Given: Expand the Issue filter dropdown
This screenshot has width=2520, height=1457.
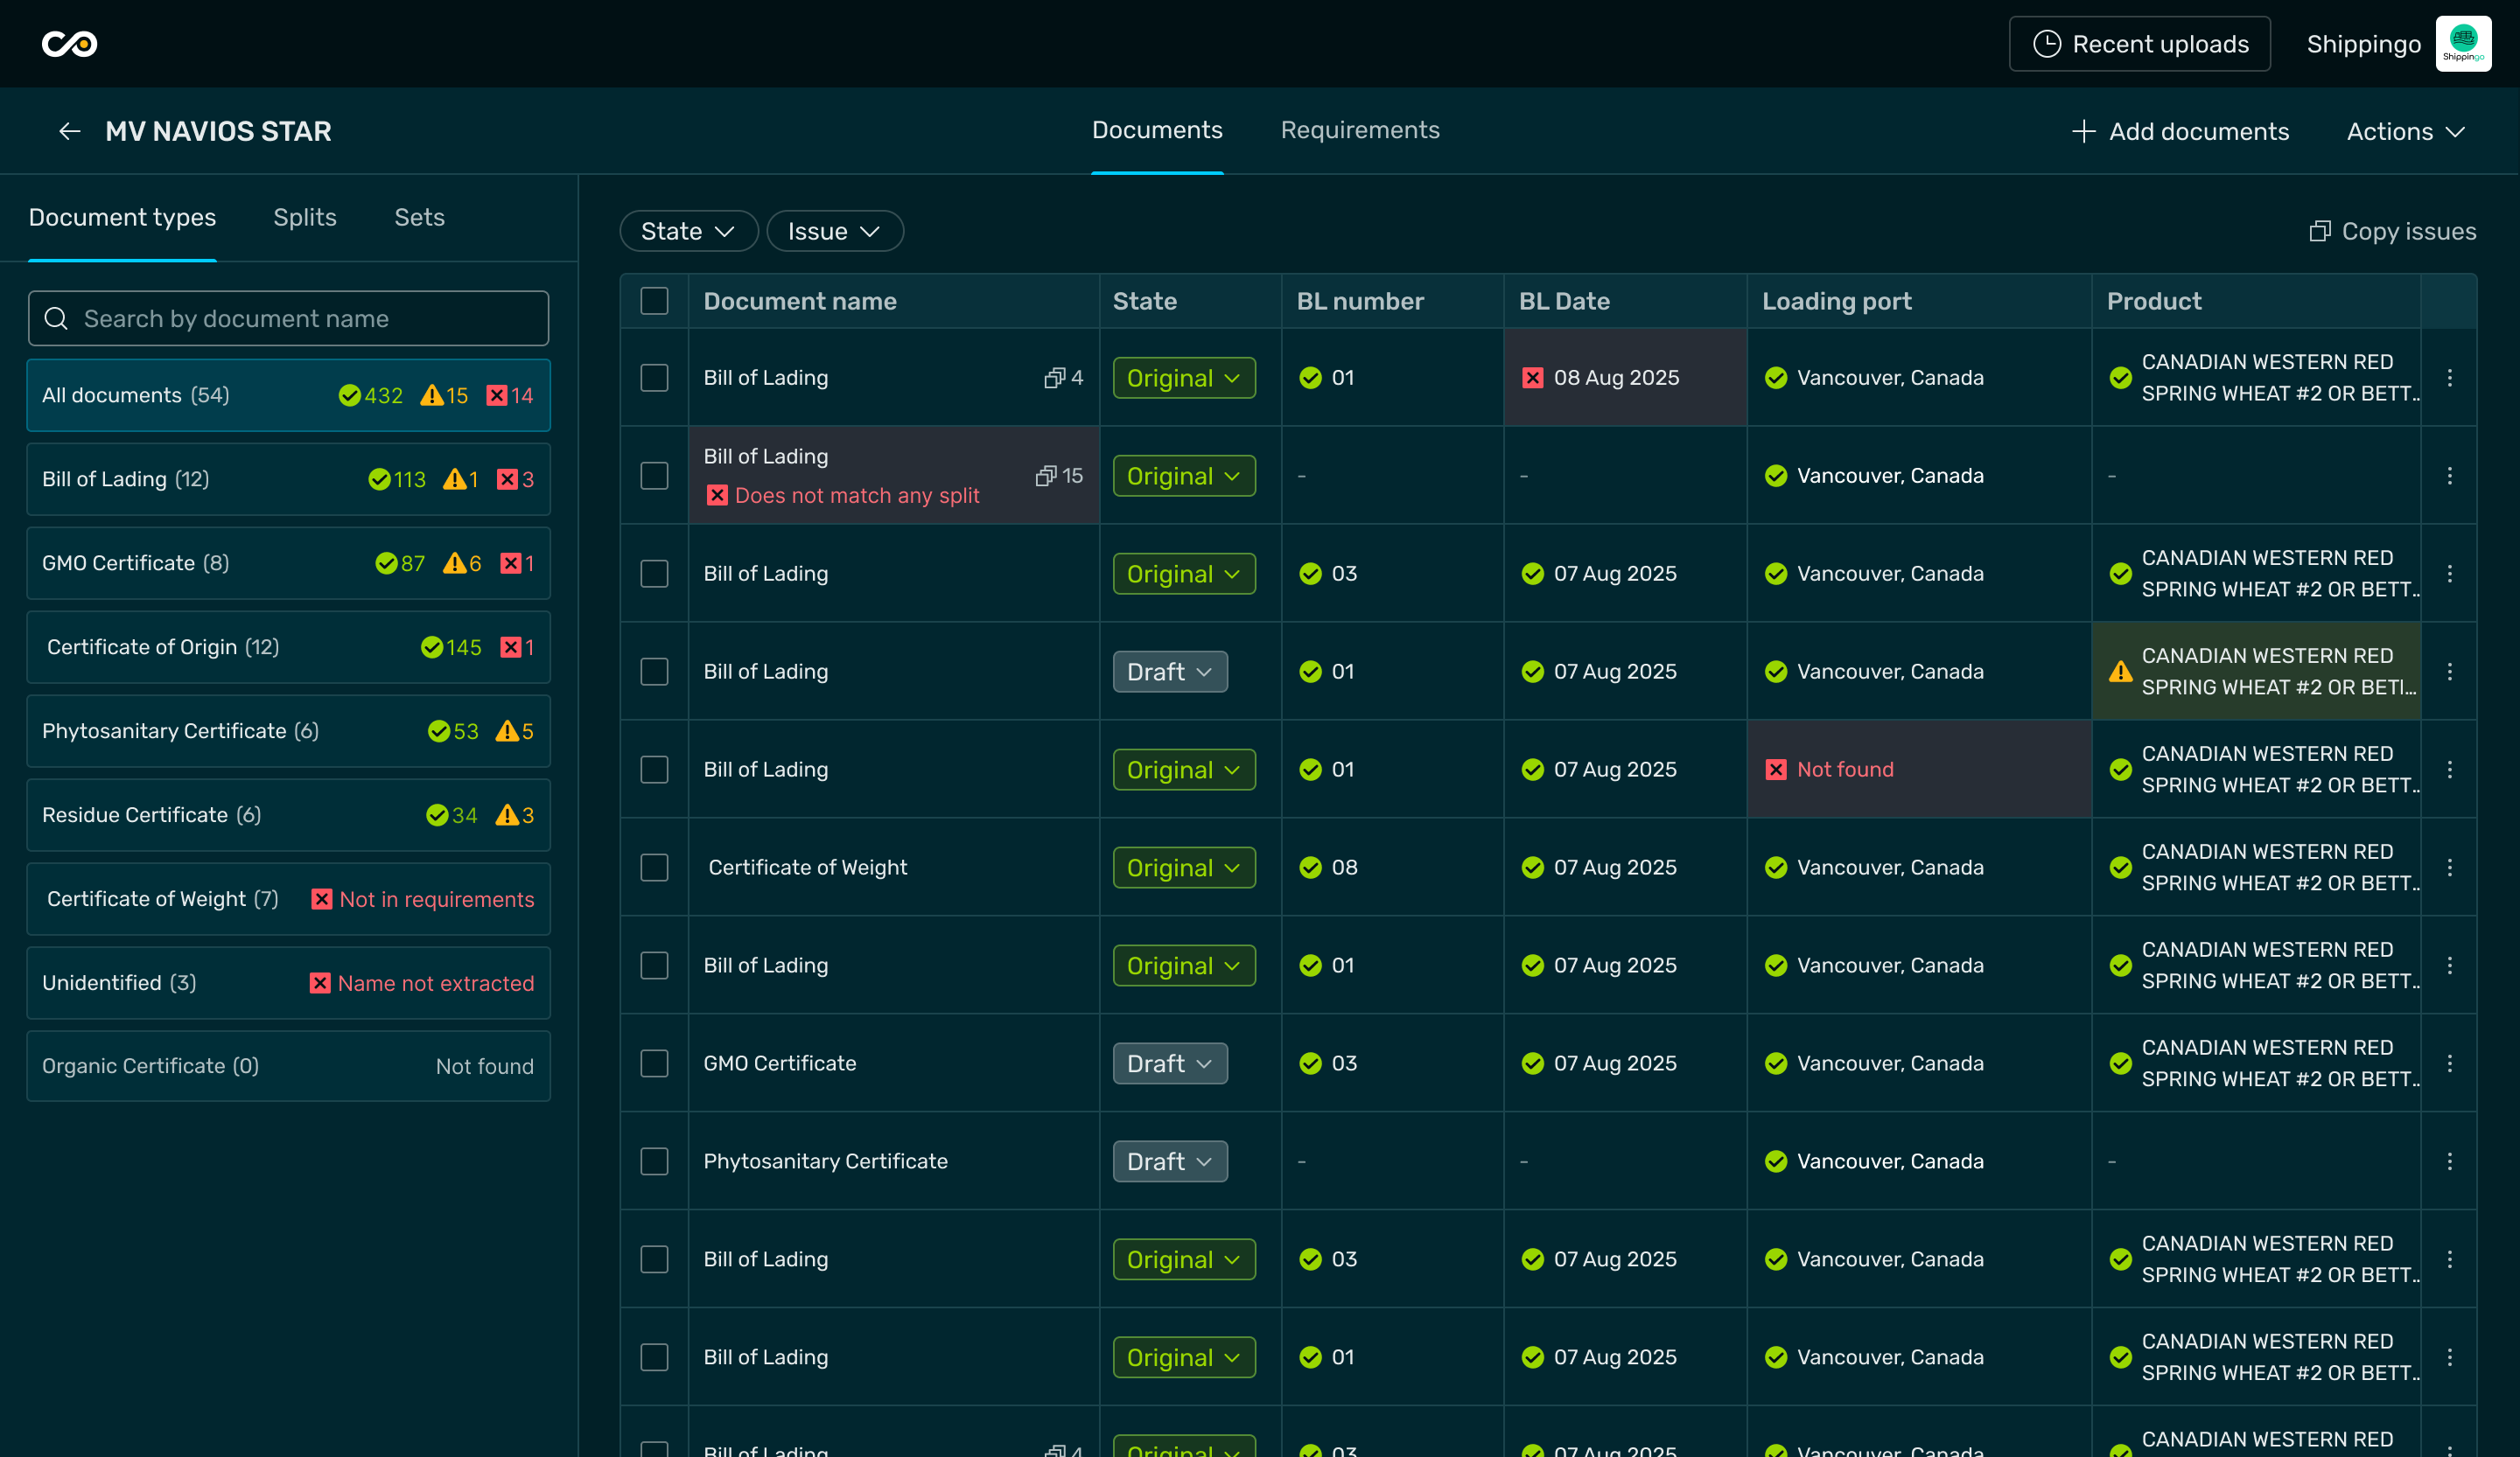Looking at the screenshot, I should (x=834, y=232).
